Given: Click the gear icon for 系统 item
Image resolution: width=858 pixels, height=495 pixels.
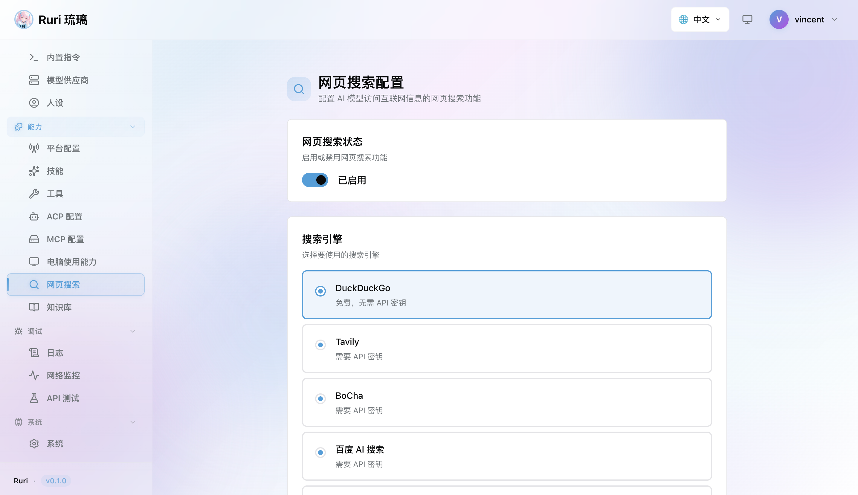Looking at the screenshot, I should tap(34, 444).
